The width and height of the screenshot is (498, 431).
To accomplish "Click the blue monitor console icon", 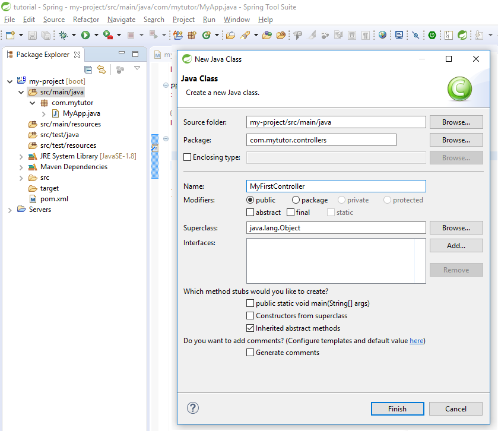I will (399, 35).
